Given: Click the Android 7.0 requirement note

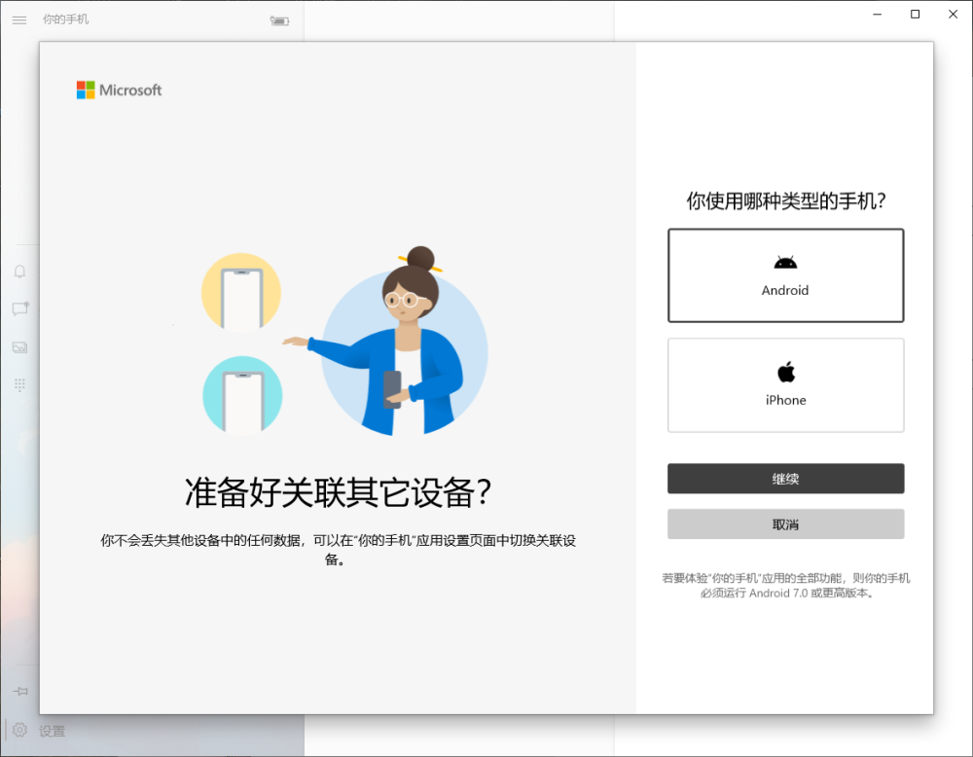Looking at the screenshot, I should click(x=786, y=586).
